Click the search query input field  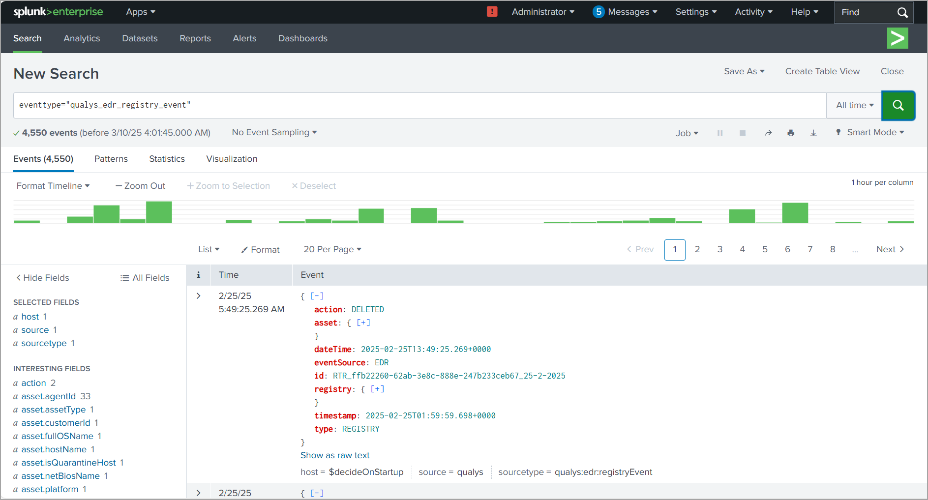click(418, 105)
